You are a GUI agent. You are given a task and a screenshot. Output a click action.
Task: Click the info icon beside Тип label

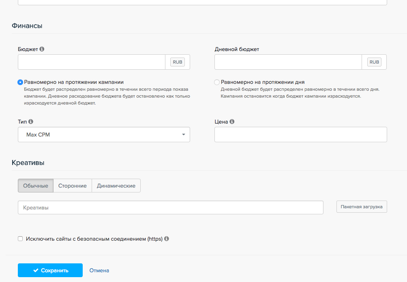[x=31, y=122]
